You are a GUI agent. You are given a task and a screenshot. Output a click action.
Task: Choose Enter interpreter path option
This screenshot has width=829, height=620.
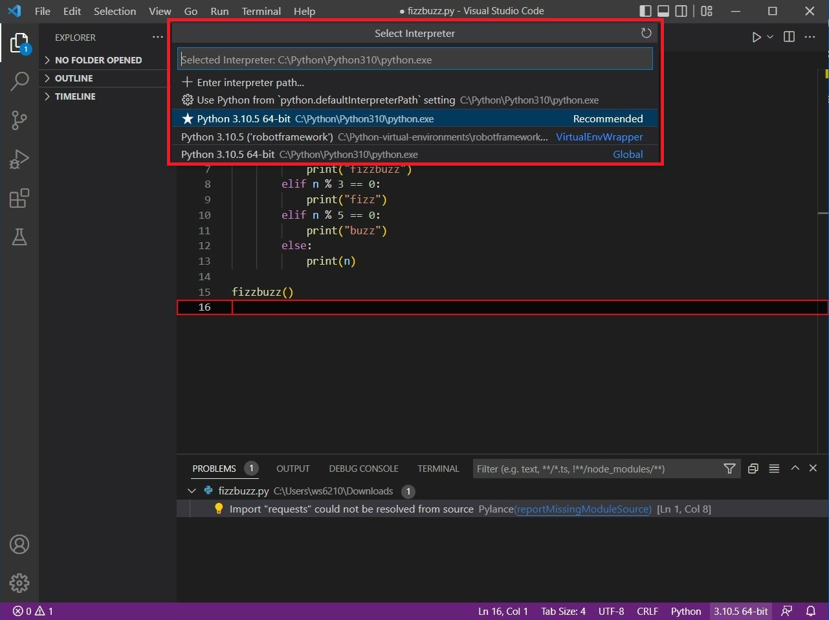click(415, 82)
